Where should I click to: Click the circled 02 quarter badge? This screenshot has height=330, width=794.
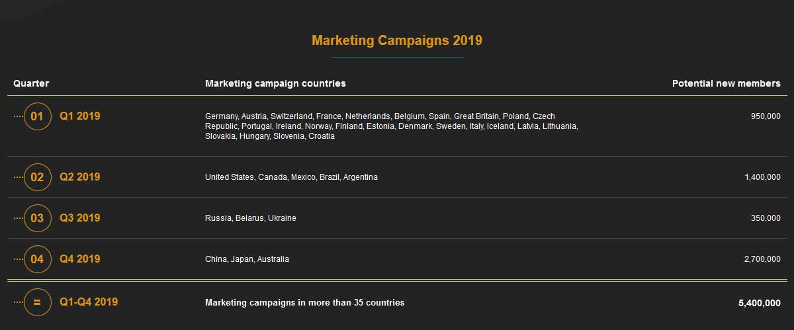(x=37, y=177)
